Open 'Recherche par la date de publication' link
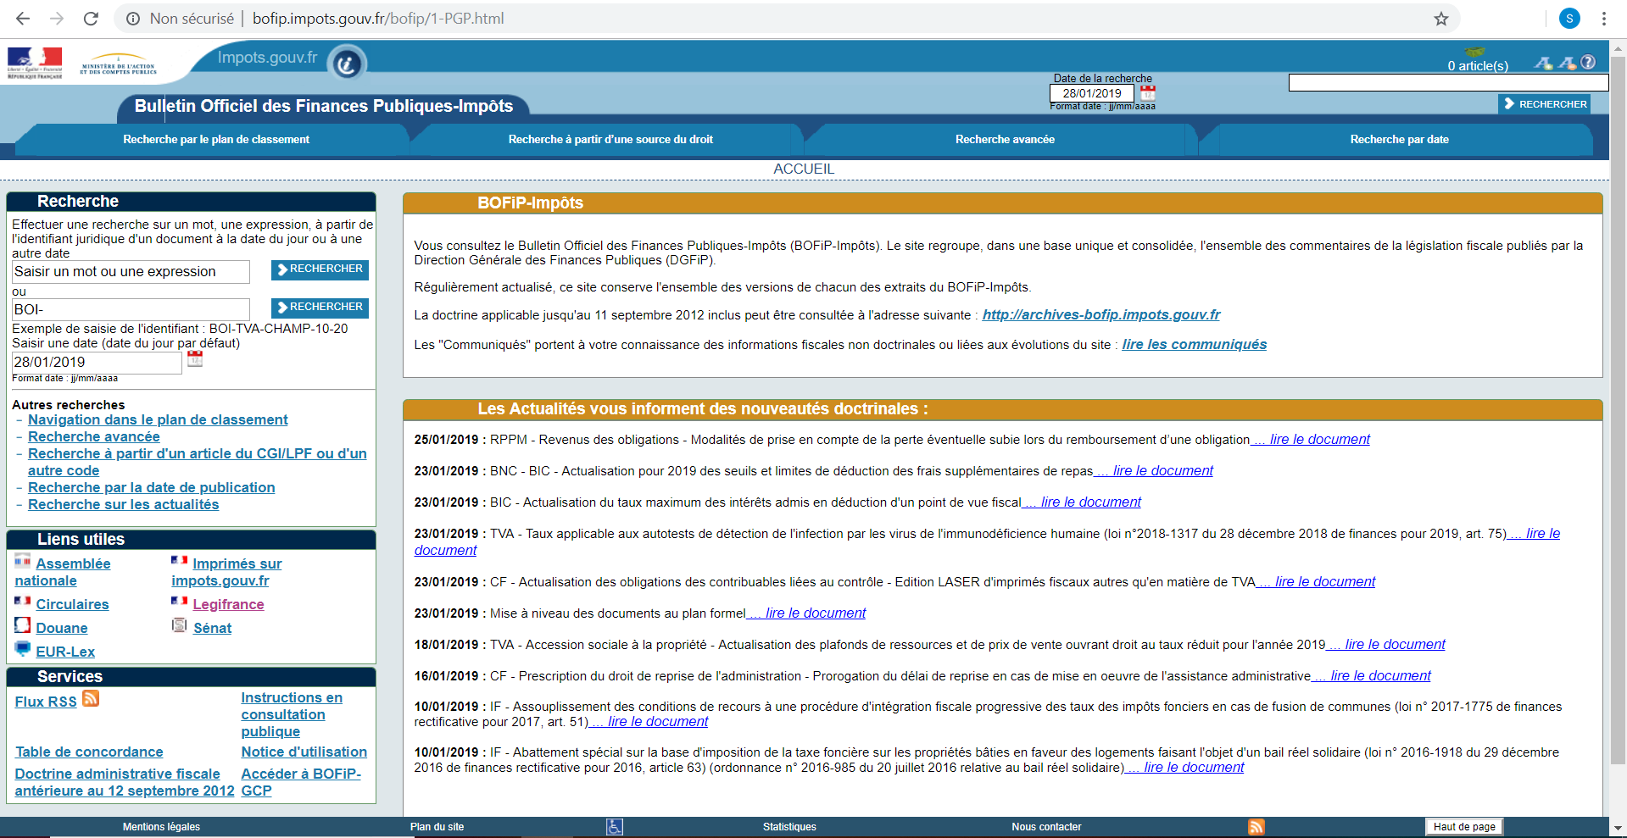The width and height of the screenshot is (1627, 838). (x=152, y=488)
